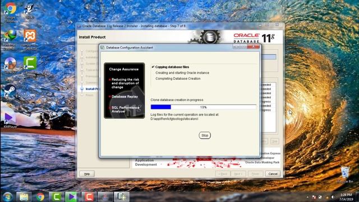Click 'Oracle Data Masking Pack' text in installer
The width and height of the screenshot is (359, 202).
tap(263, 162)
